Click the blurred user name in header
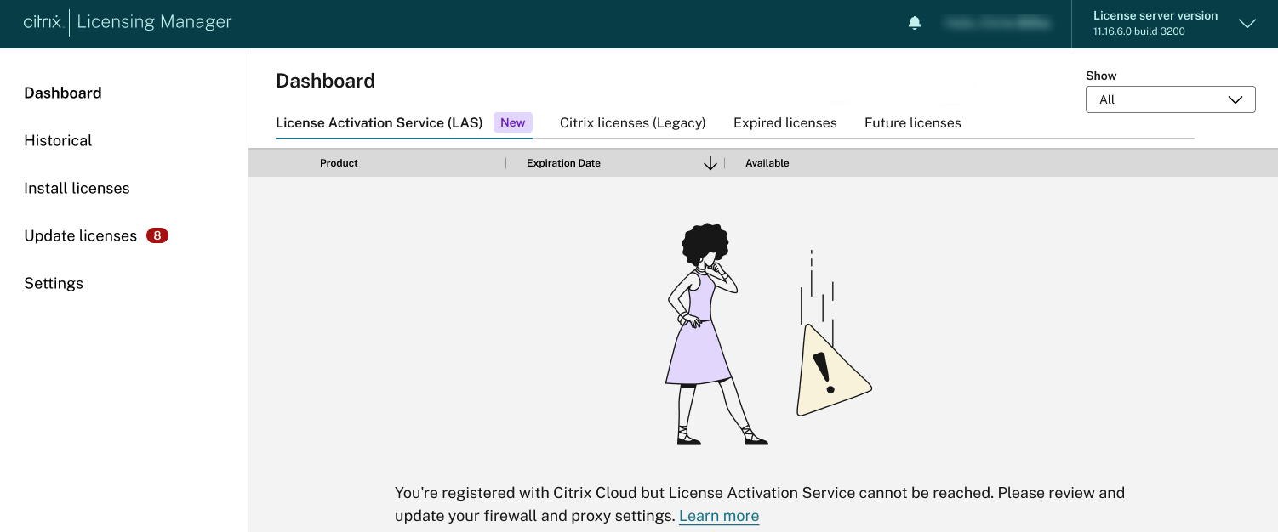Screen dimensions: 1278x532 996,24
